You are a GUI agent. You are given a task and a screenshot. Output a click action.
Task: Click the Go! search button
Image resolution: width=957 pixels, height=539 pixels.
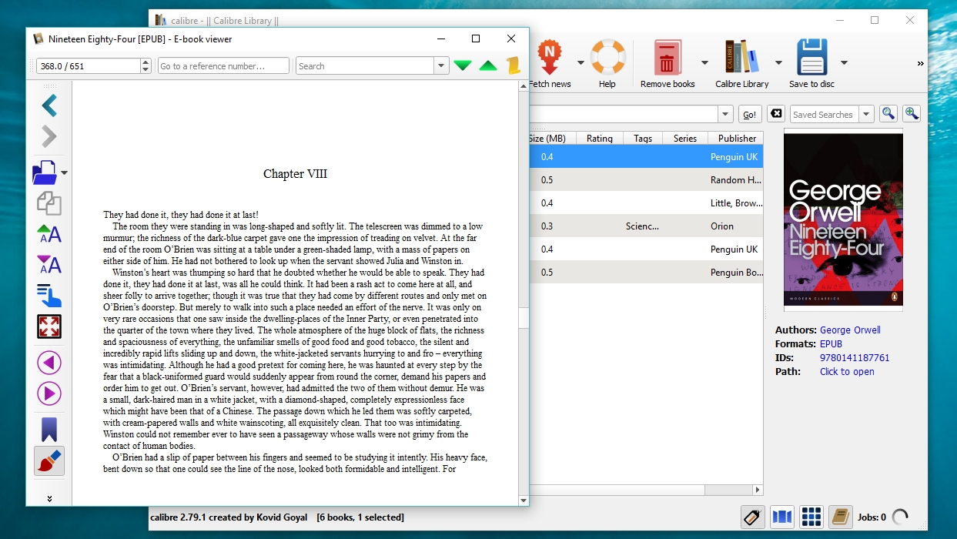click(749, 113)
